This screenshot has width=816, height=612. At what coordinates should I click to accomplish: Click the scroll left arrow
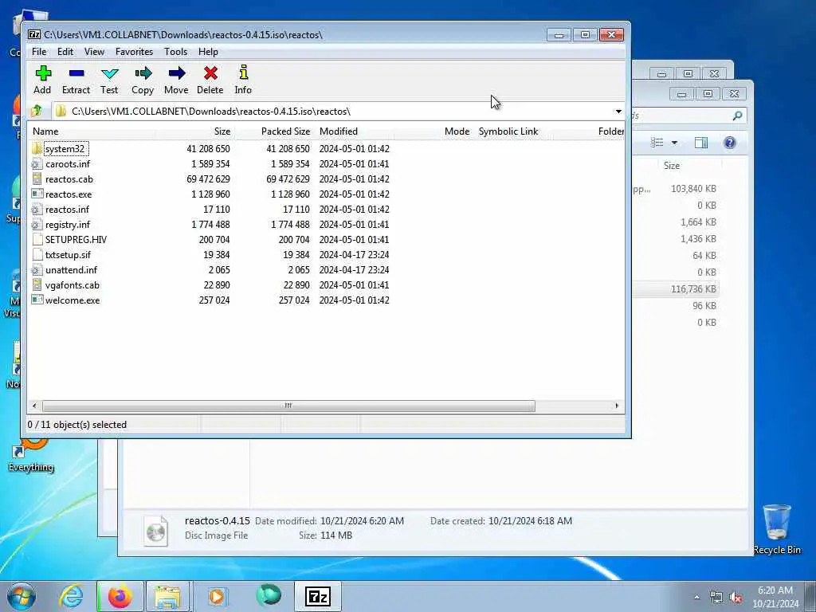coord(34,406)
